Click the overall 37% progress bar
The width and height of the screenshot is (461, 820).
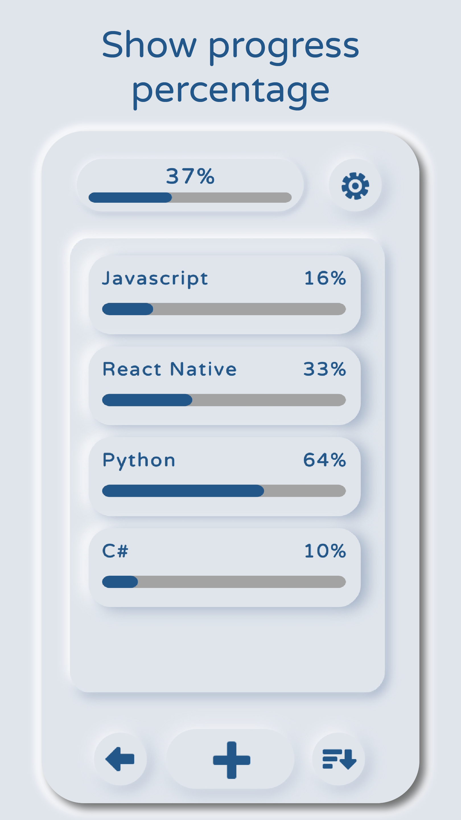(x=190, y=197)
